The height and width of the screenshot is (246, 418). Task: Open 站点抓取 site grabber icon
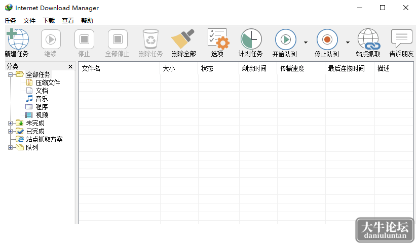pos(369,39)
